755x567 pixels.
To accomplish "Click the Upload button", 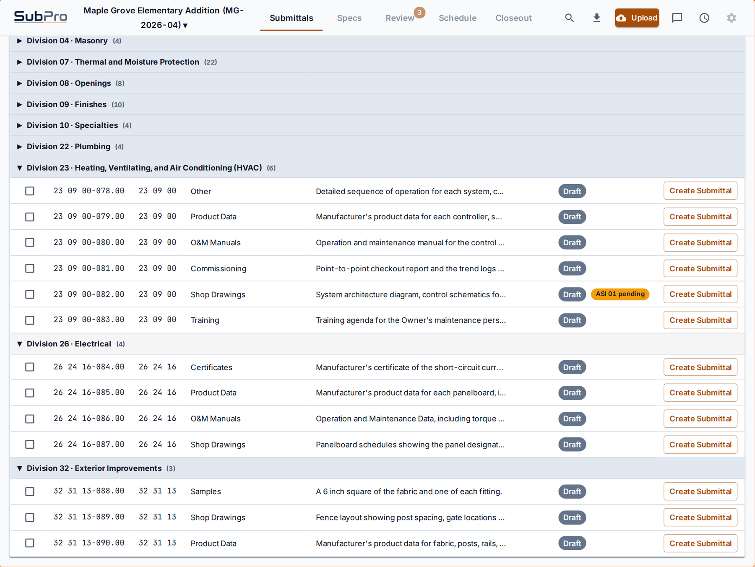I will click(x=637, y=18).
